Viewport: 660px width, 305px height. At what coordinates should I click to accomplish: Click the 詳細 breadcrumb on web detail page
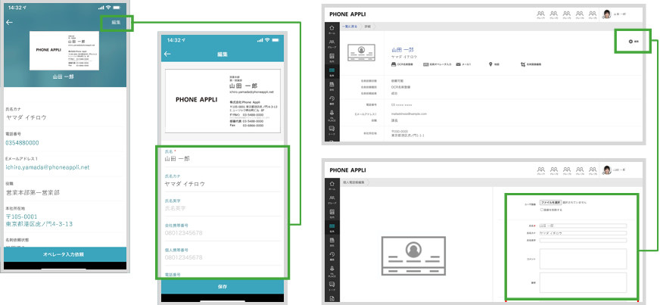[368, 26]
